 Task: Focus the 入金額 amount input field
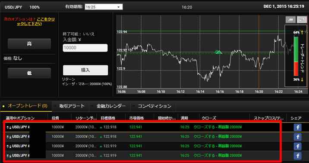[85, 48]
